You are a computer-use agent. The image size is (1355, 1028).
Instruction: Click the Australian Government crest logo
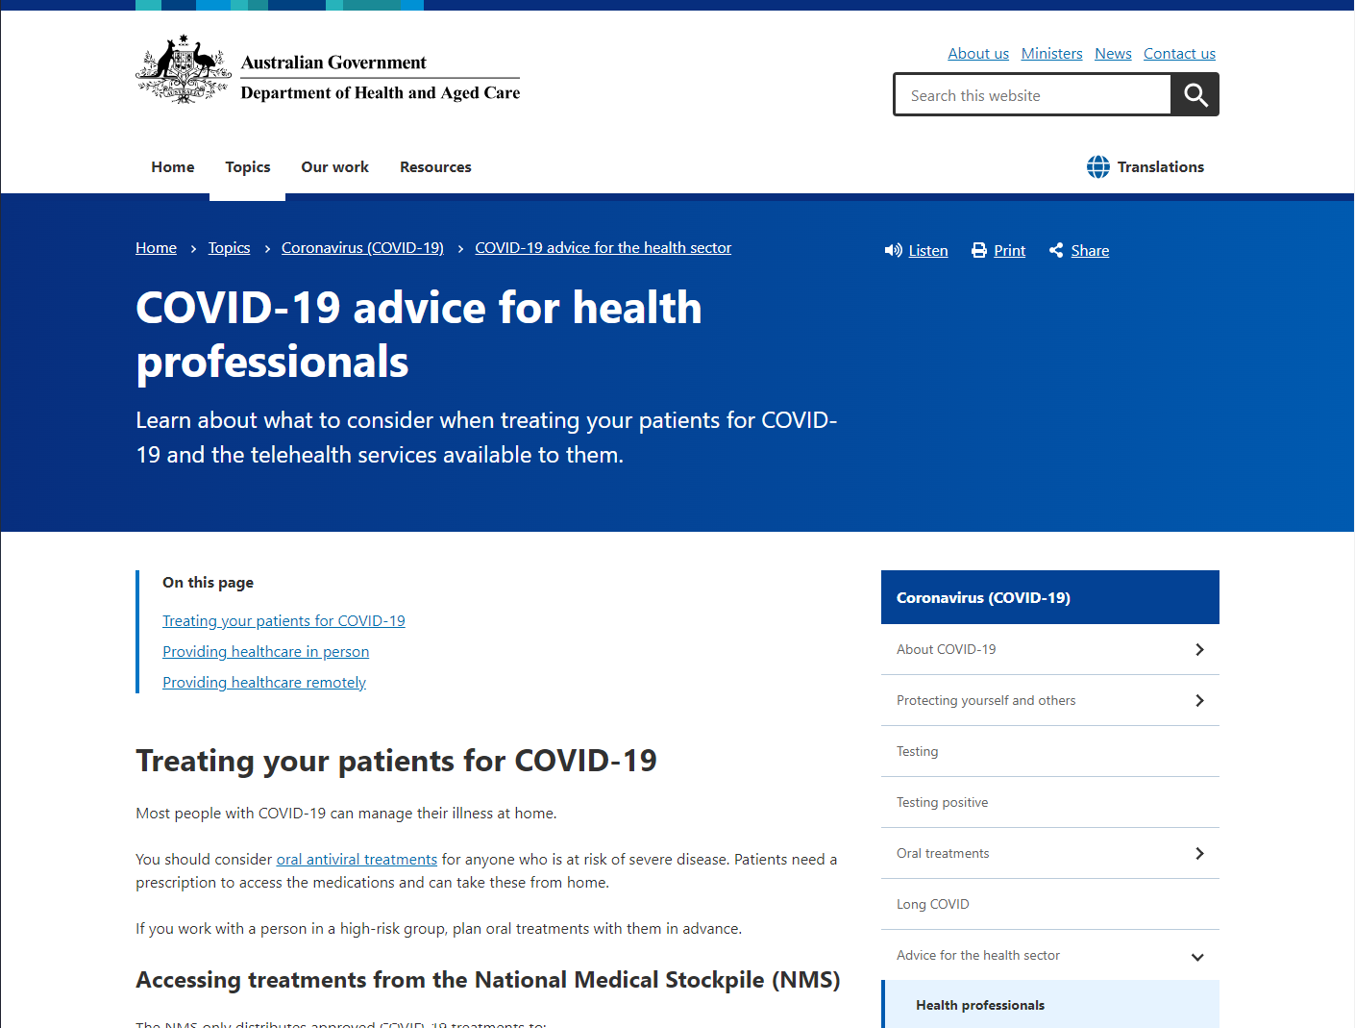(183, 70)
